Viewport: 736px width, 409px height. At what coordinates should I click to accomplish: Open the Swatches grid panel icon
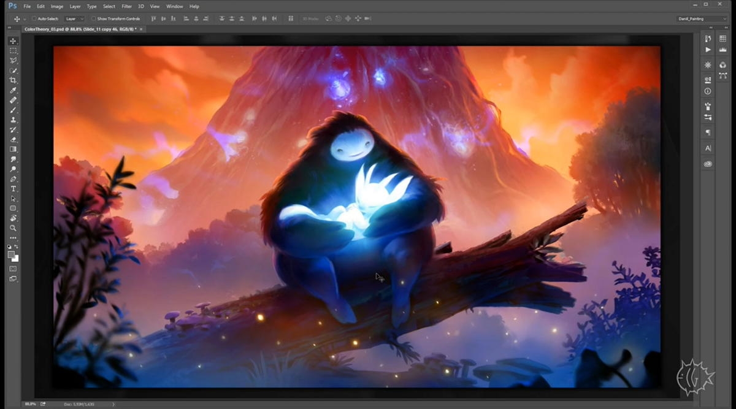tap(723, 39)
